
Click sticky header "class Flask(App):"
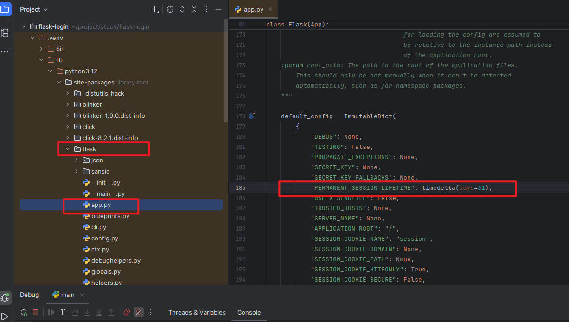tap(297, 24)
